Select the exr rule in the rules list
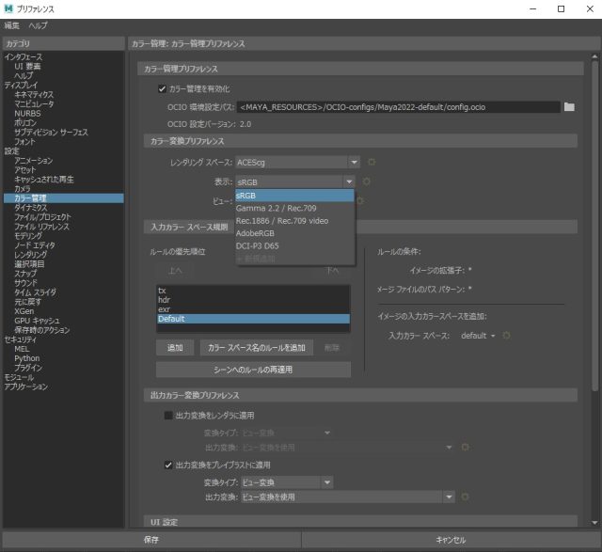 (x=163, y=308)
